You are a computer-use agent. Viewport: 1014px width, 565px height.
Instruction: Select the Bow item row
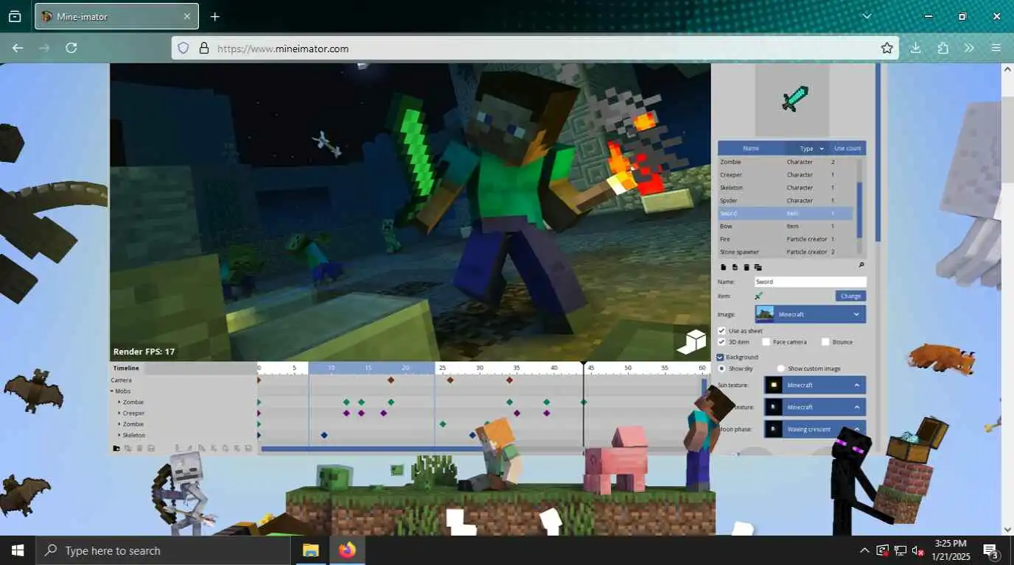(x=786, y=226)
